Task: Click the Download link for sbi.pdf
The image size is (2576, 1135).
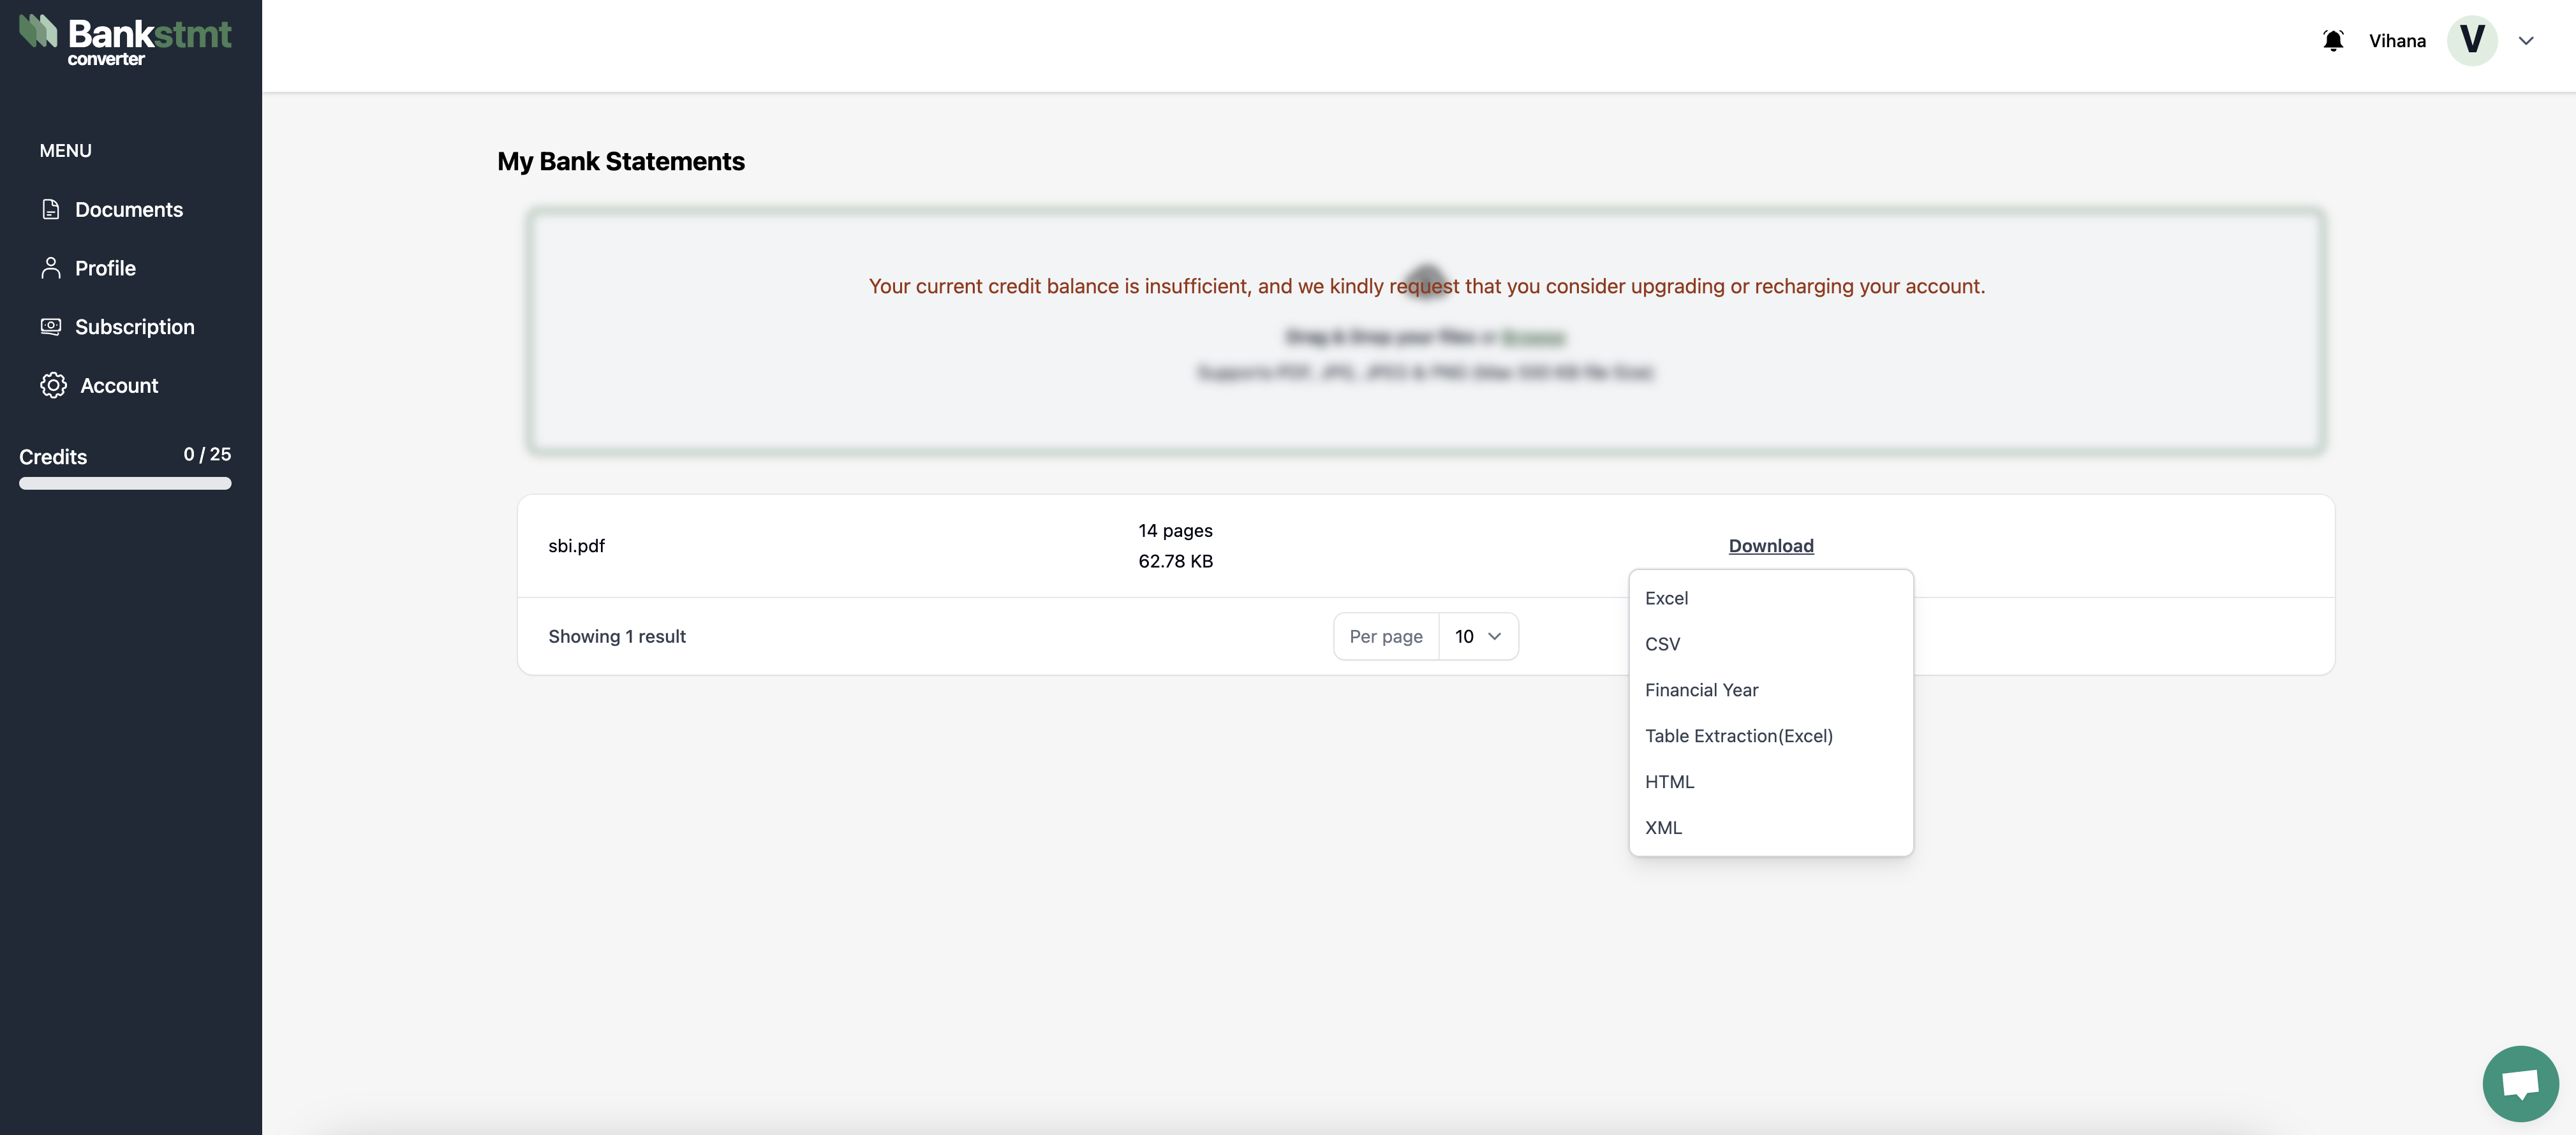Action: click(1770, 546)
